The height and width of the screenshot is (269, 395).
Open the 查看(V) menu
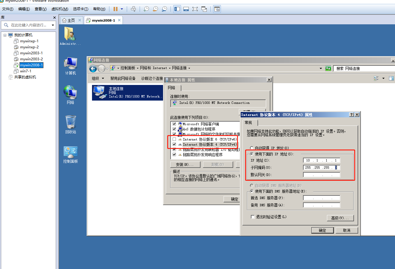[40, 9]
